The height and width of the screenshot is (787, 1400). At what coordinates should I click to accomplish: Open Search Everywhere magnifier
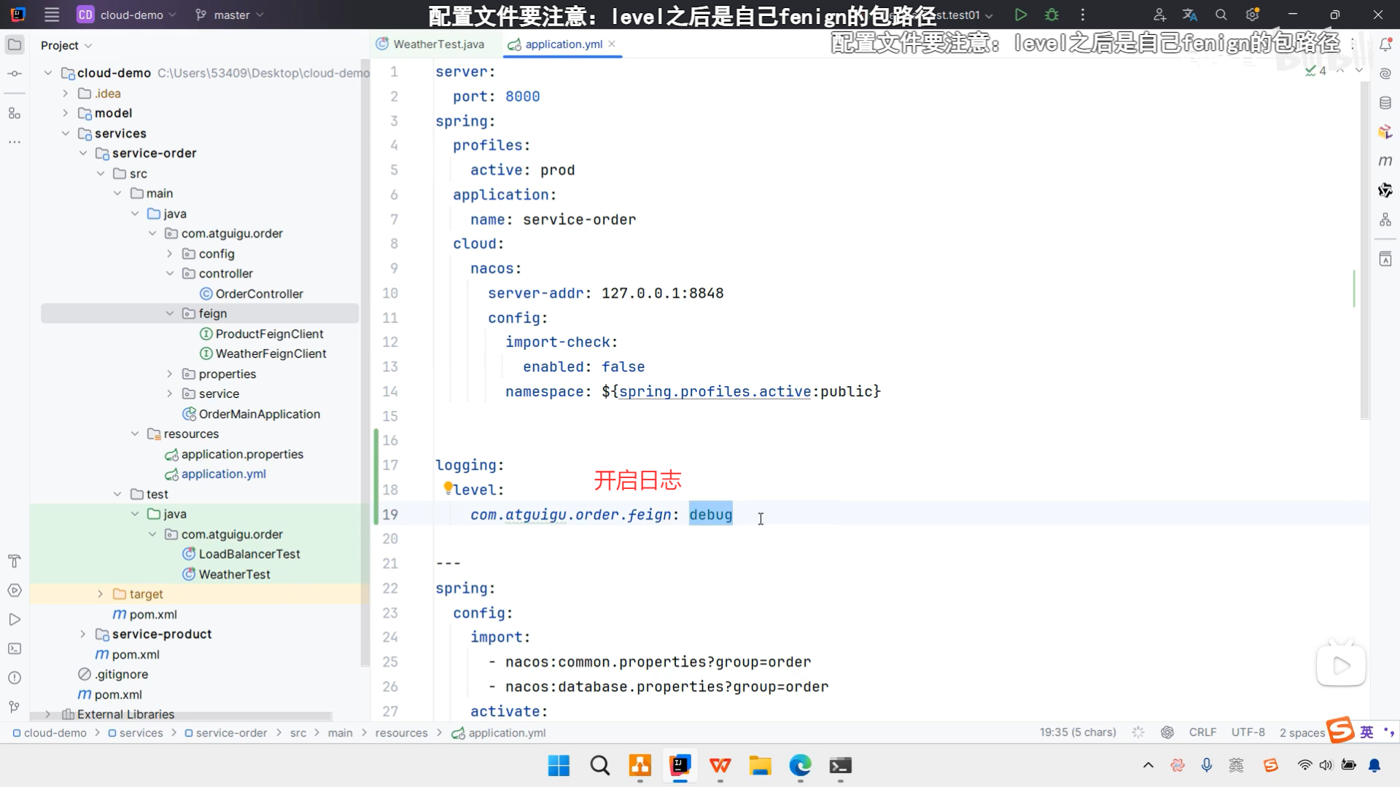[x=1221, y=15]
